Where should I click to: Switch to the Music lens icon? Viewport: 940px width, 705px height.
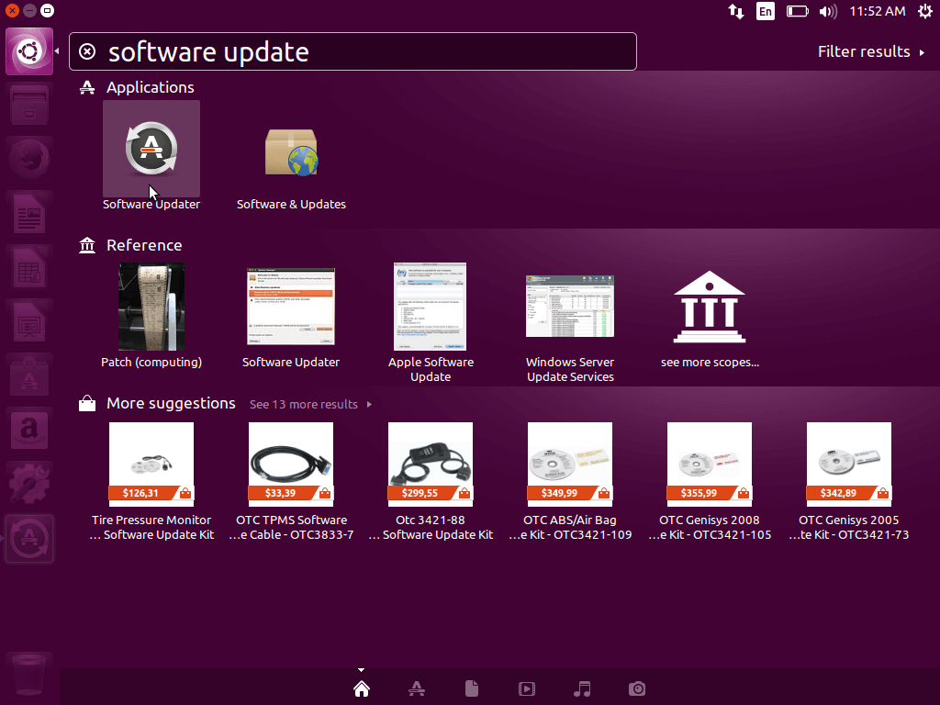581,688
